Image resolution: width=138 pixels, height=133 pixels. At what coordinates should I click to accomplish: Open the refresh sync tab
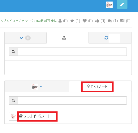click(110, 38)
